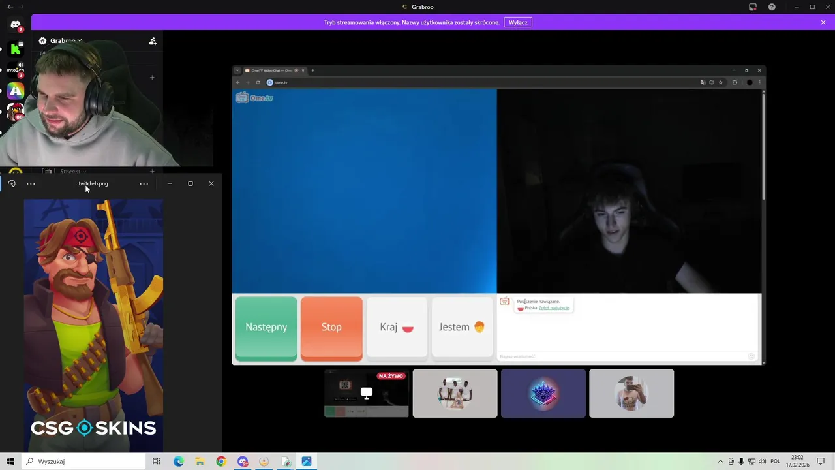
Task: Switch to Photos app on the taskbar
Action: point(307,462)
